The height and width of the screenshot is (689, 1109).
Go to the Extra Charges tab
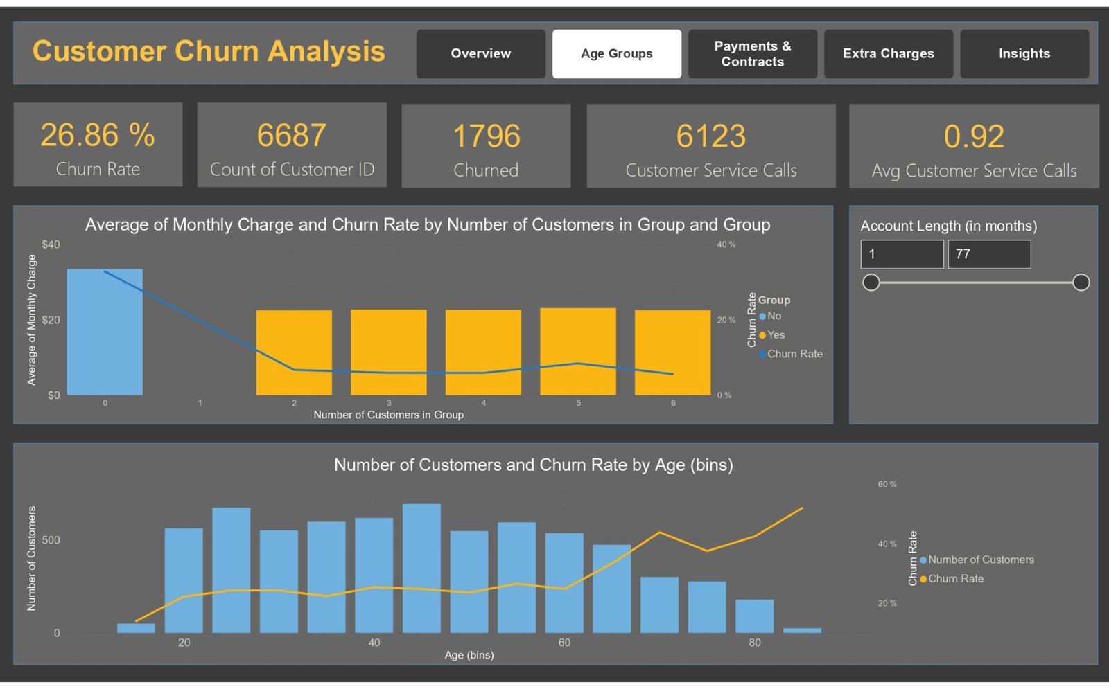(888, 54)
